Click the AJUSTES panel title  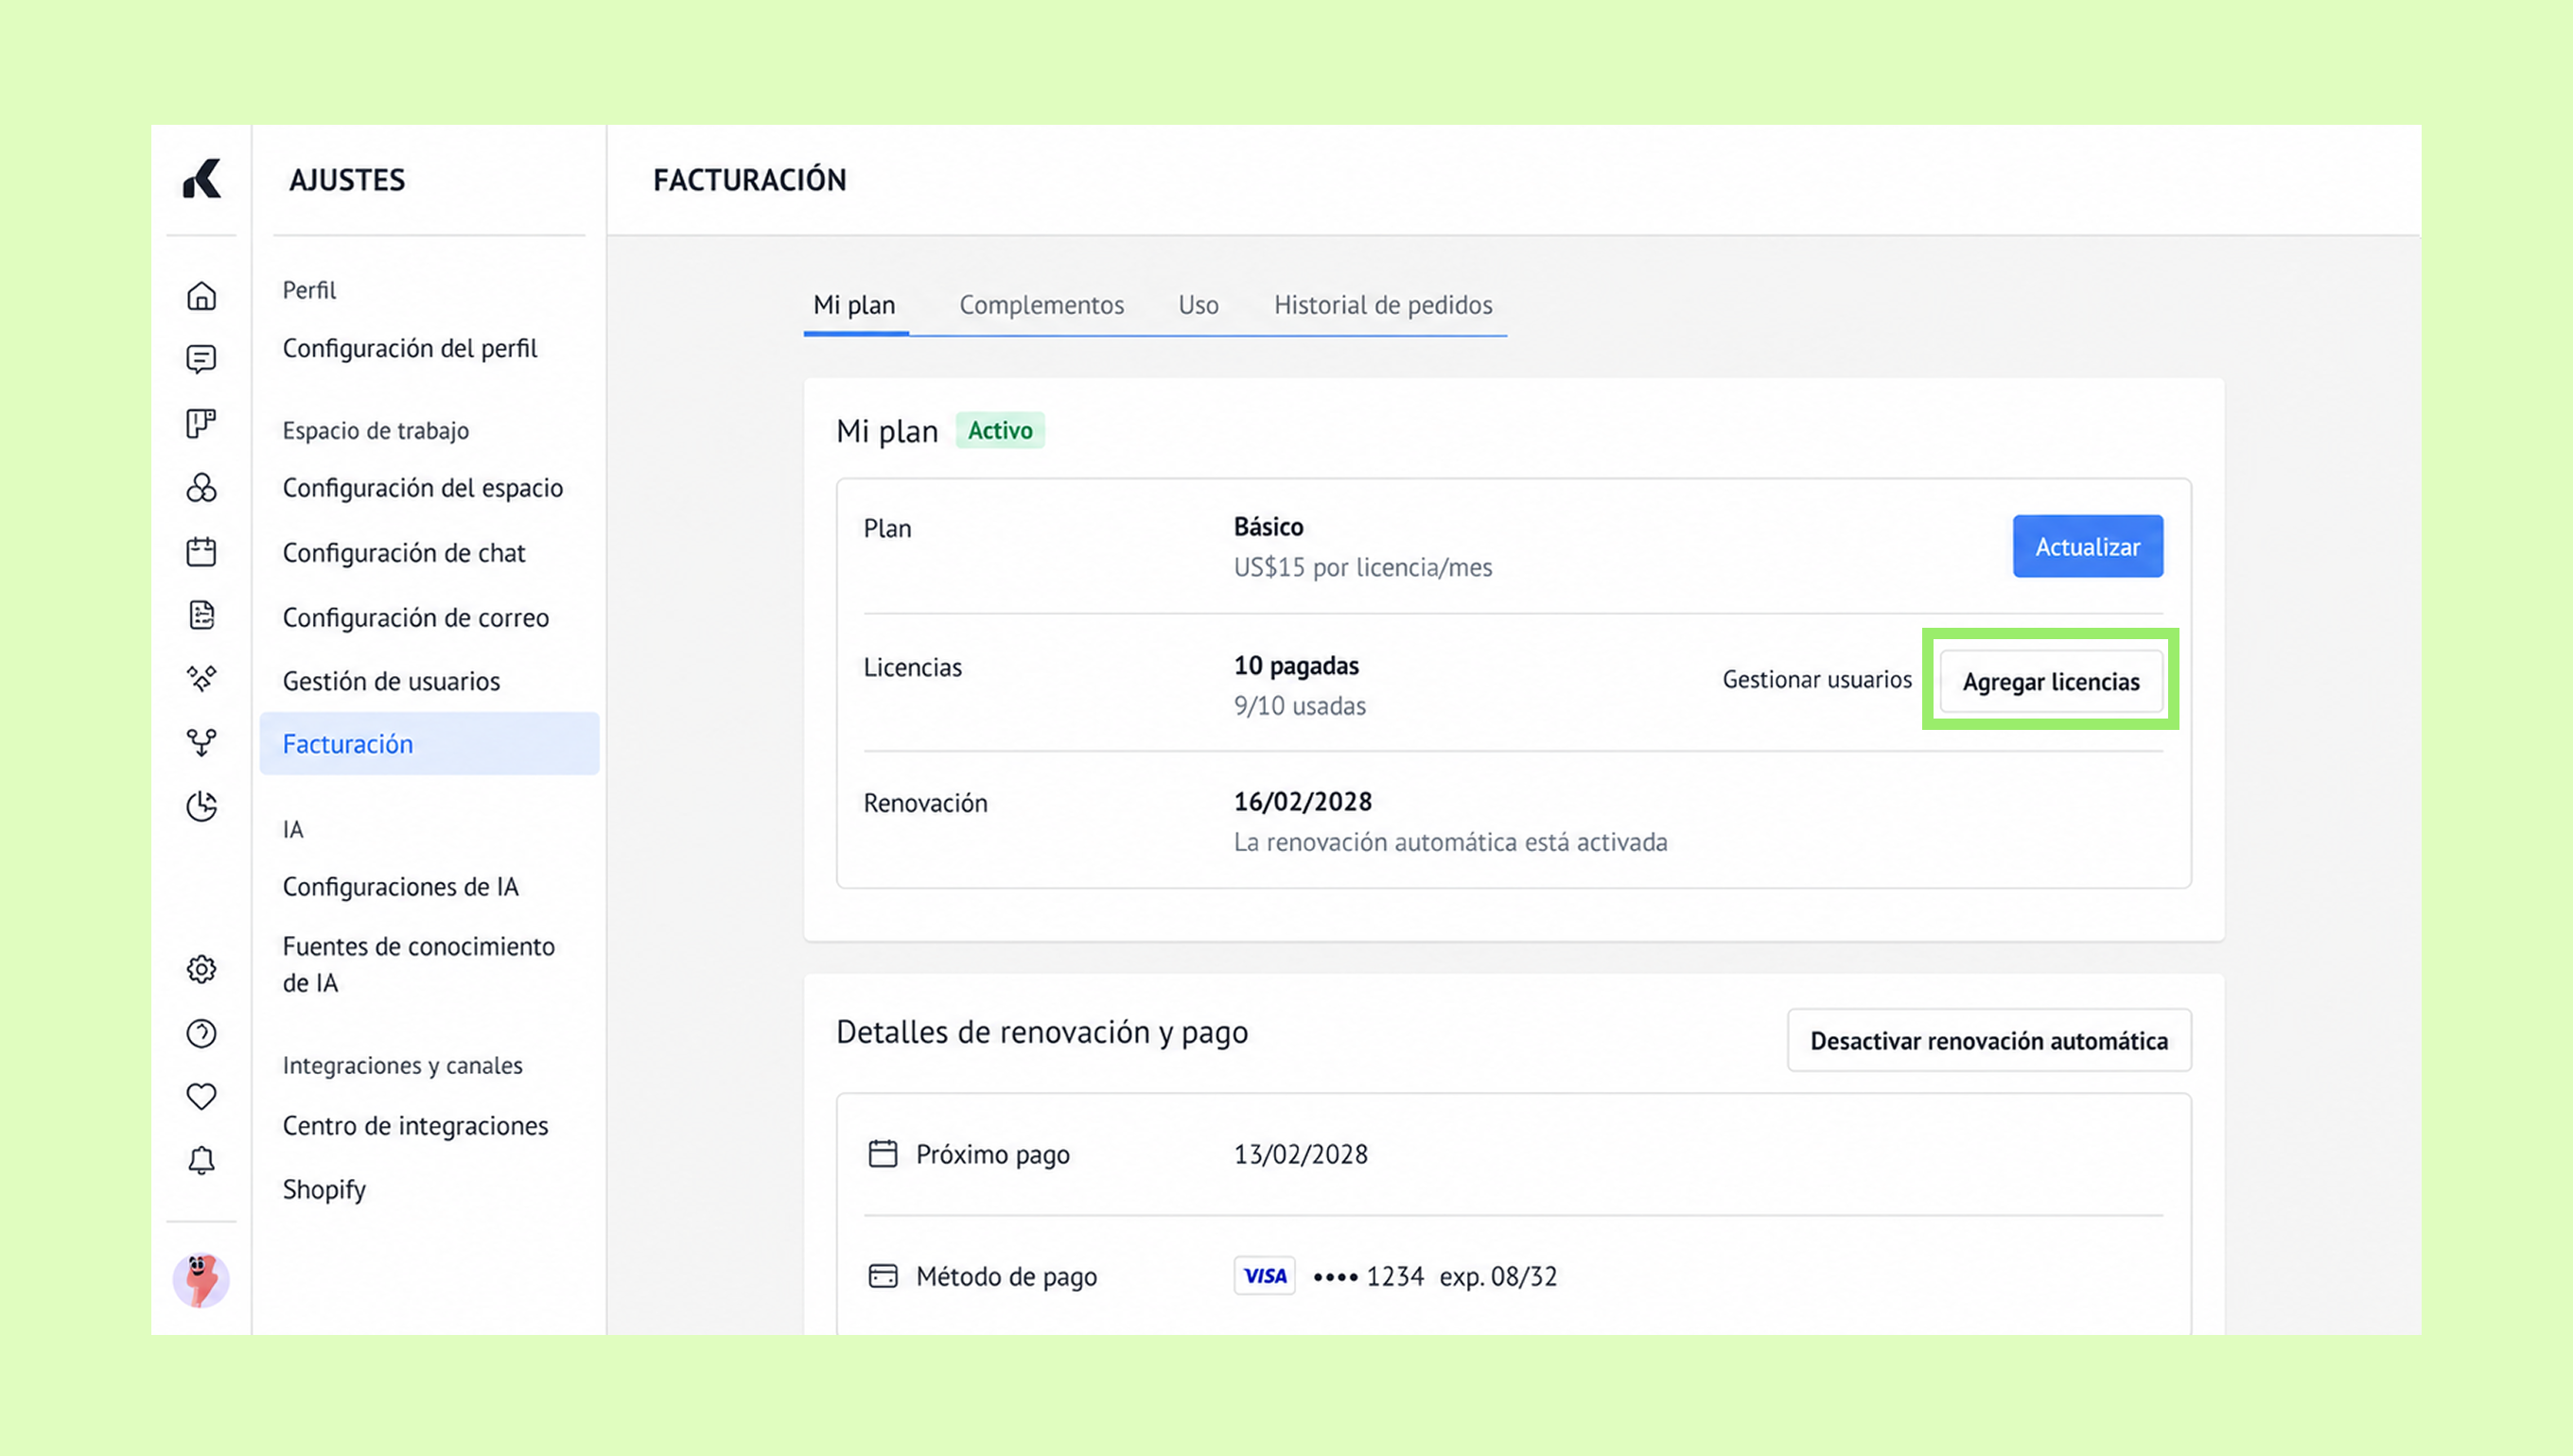pyautogui.click(x=347, y=180)
